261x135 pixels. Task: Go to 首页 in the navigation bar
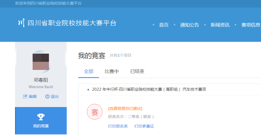click(x=164, y=25)
